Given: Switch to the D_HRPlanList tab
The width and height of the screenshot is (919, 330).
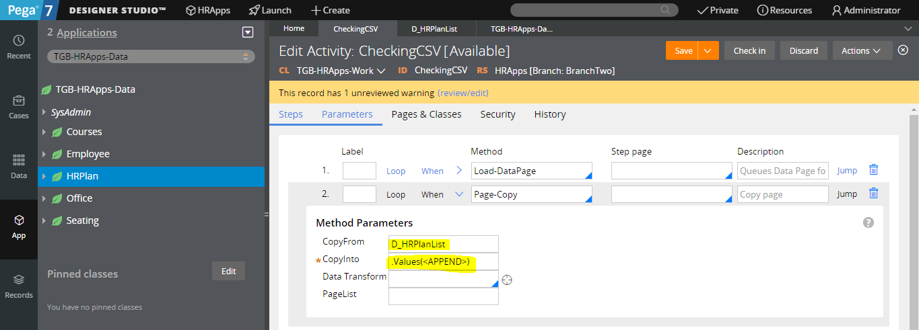Looking at the screenshot, I should 434,29.
